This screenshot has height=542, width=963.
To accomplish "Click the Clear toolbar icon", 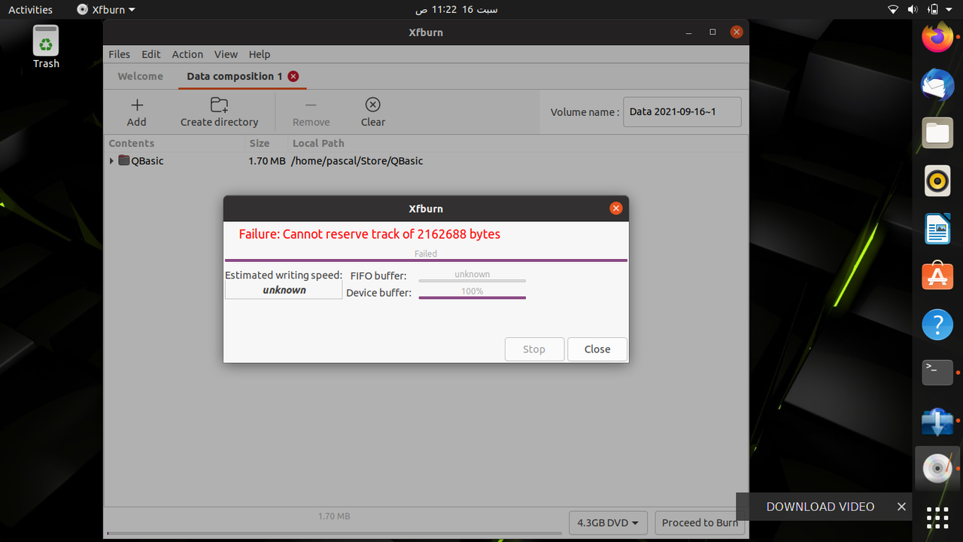I will [372, 105].
